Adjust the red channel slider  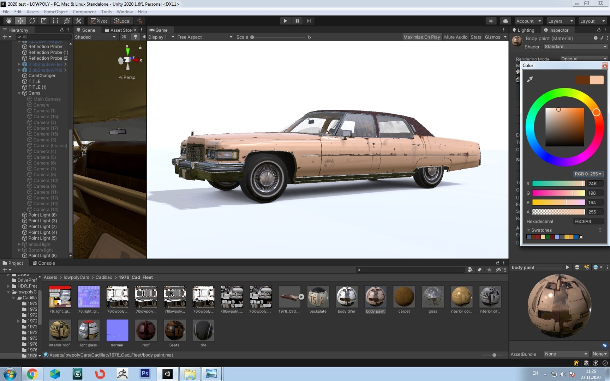pyautogui.click(x=558, y=183)
